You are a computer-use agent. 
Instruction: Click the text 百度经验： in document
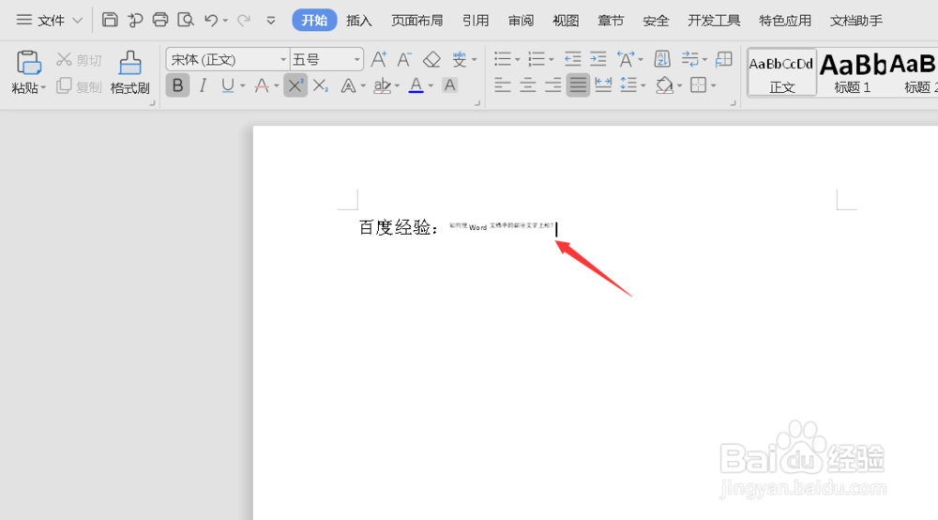point(399,227)
